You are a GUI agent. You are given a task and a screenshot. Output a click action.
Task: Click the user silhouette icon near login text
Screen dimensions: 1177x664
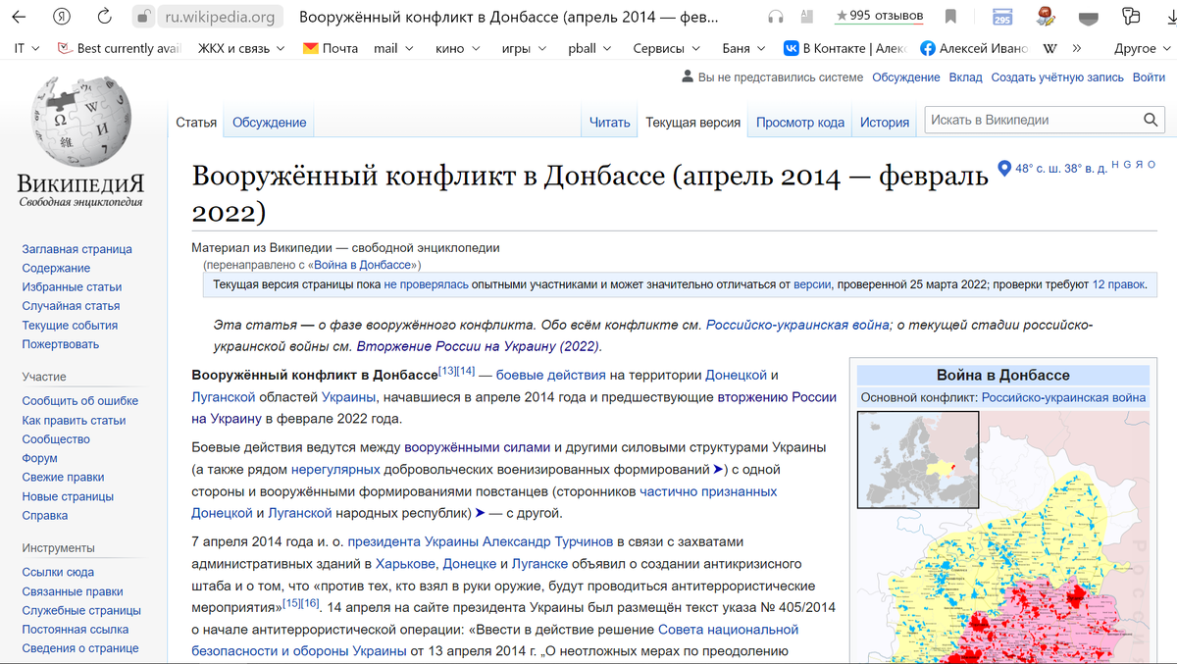[688, 77]
